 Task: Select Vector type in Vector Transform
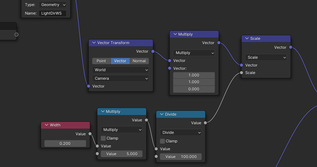[x=120, y=61]
